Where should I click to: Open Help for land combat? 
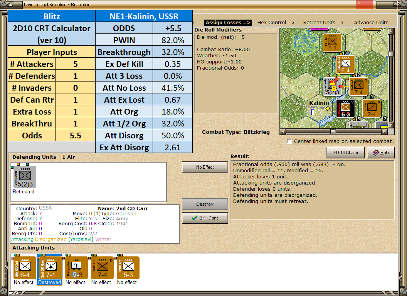pos(381,153)
